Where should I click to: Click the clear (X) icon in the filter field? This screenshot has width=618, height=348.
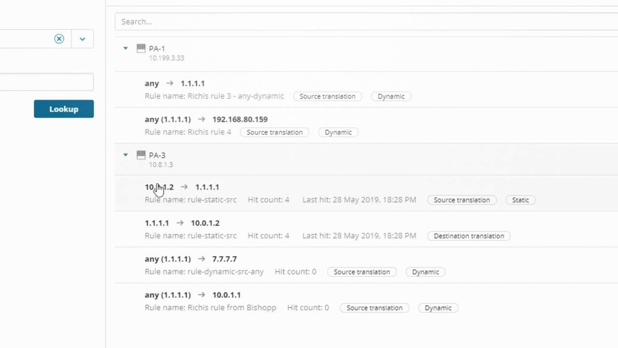coord(59,39)
